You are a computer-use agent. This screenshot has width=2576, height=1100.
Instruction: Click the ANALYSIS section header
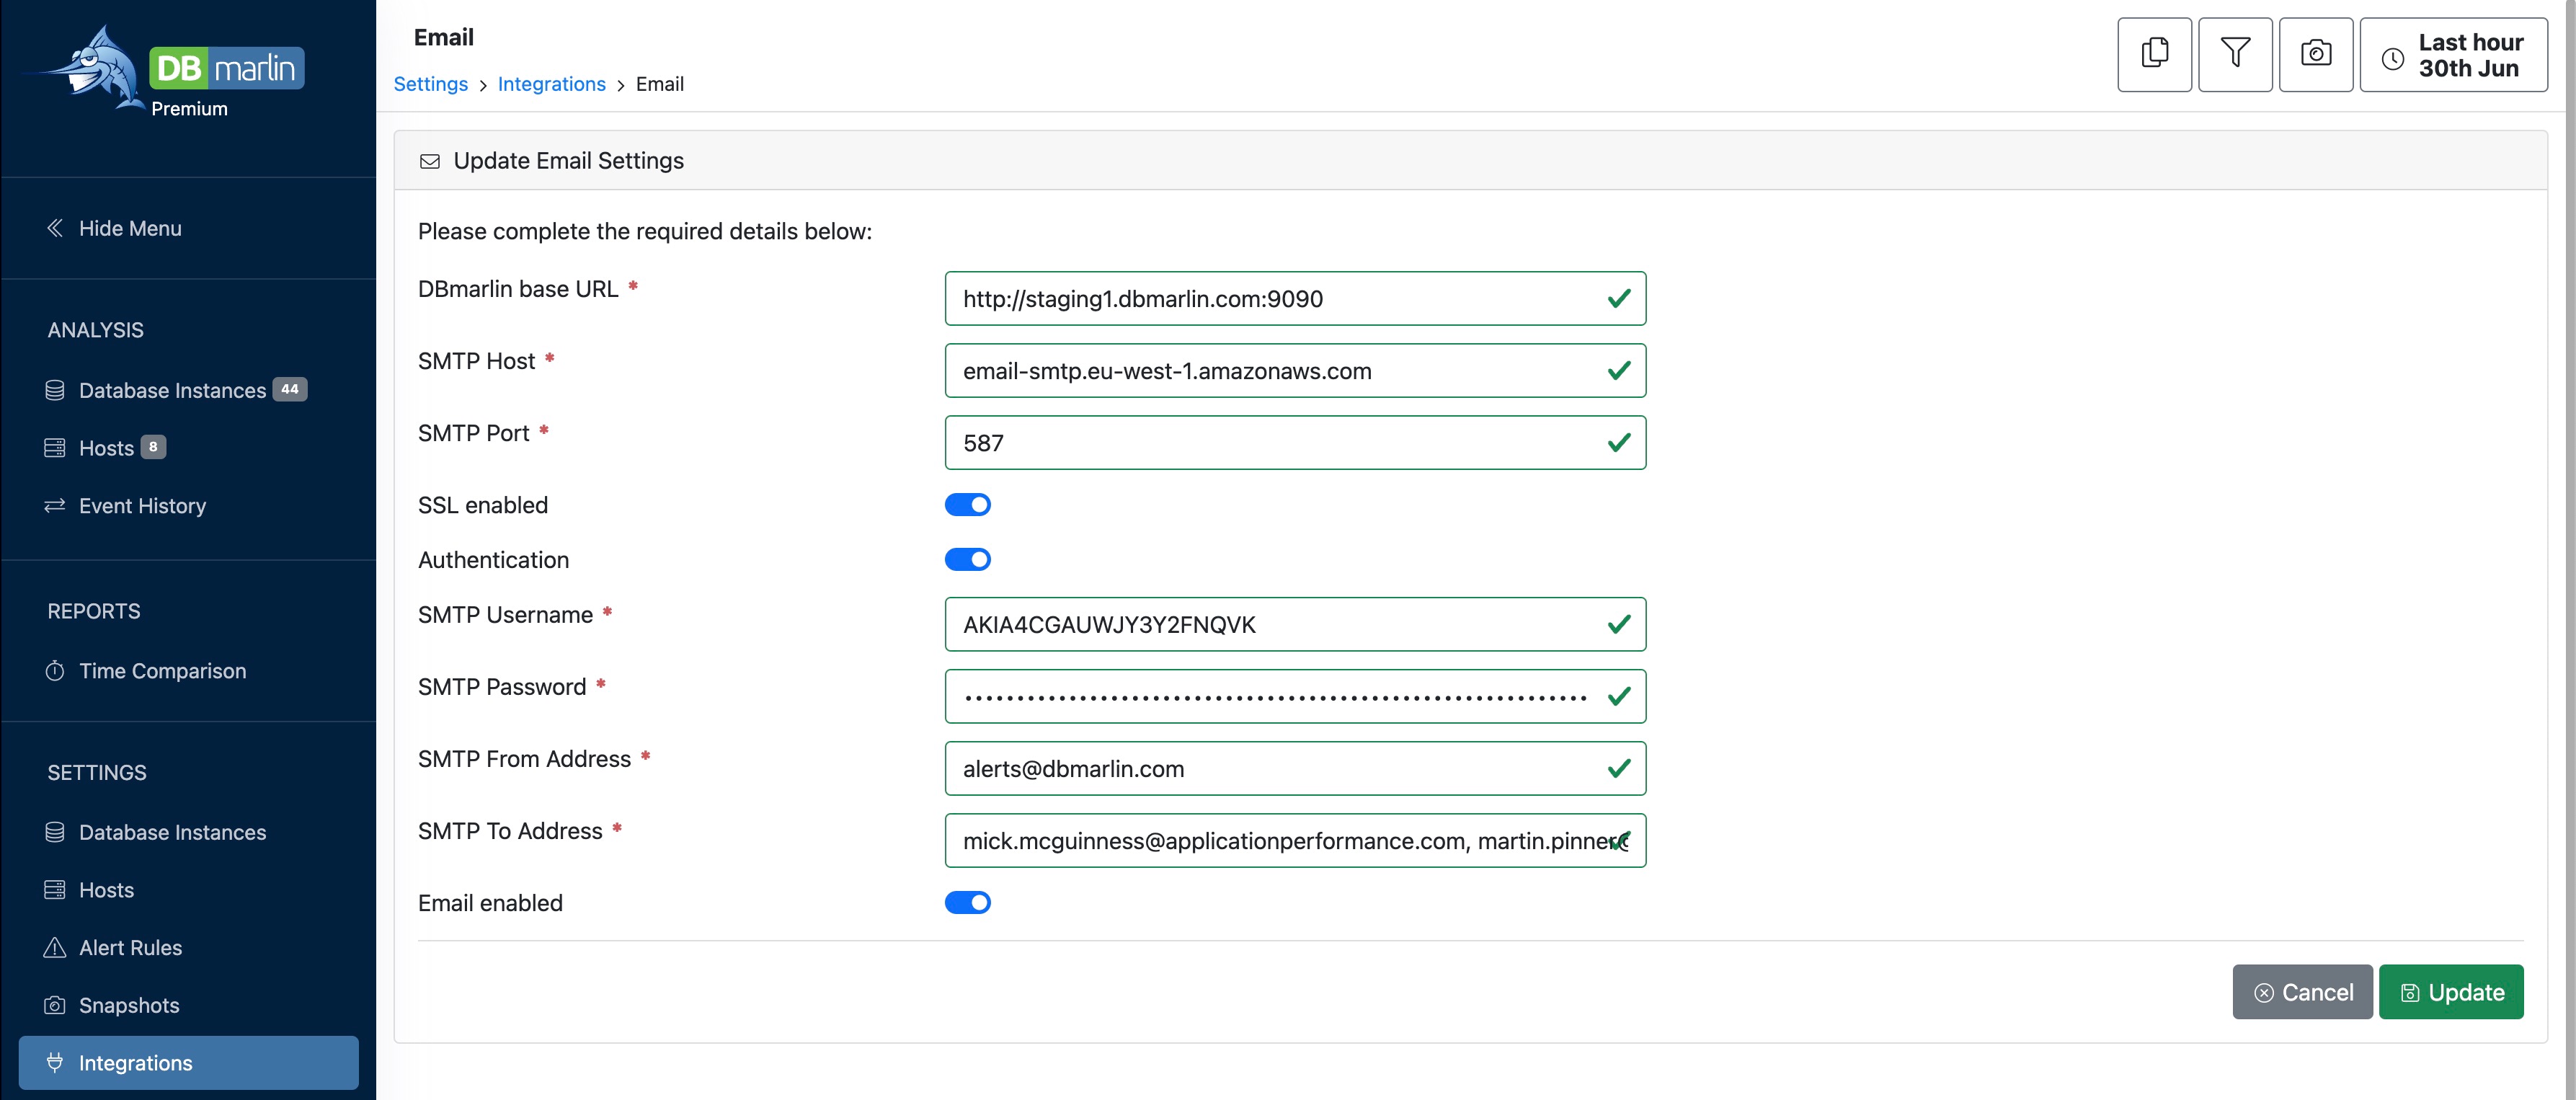coord(95,330)
